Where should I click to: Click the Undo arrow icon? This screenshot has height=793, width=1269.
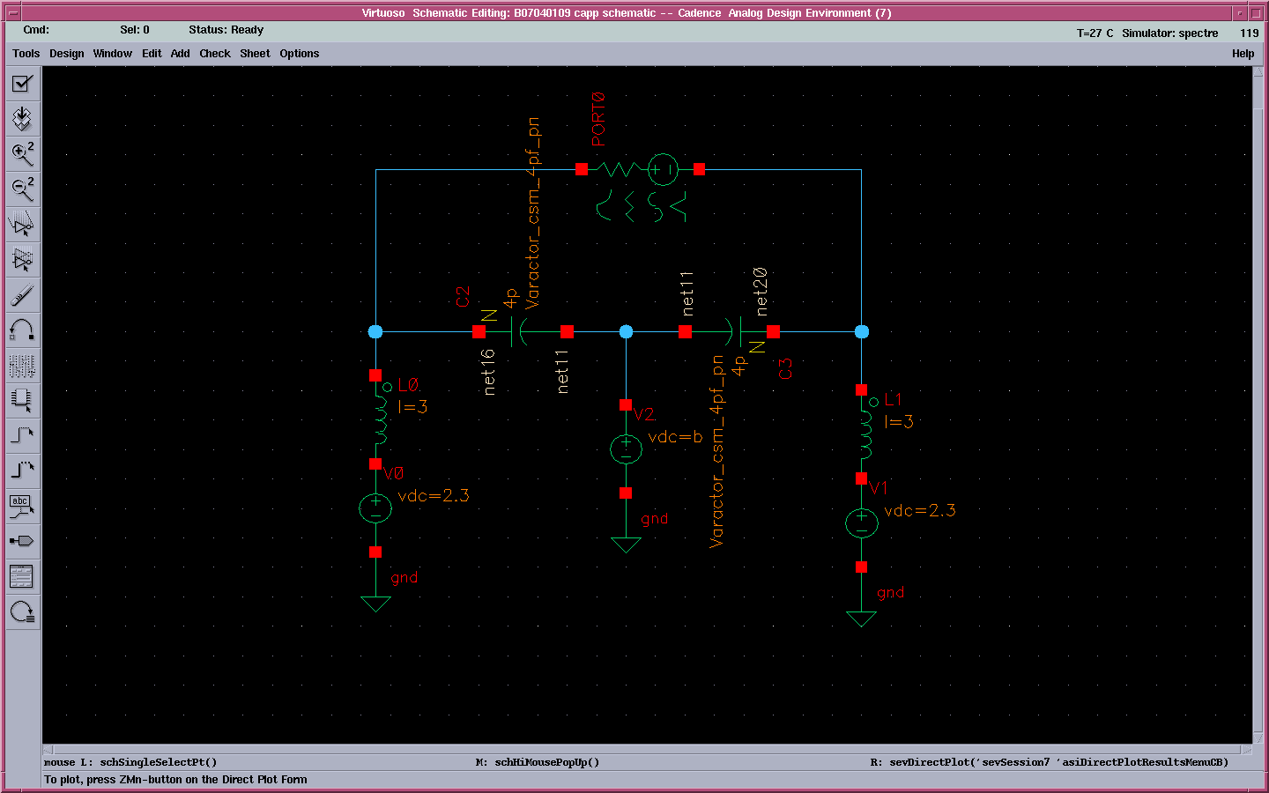[x=22, y=330]
